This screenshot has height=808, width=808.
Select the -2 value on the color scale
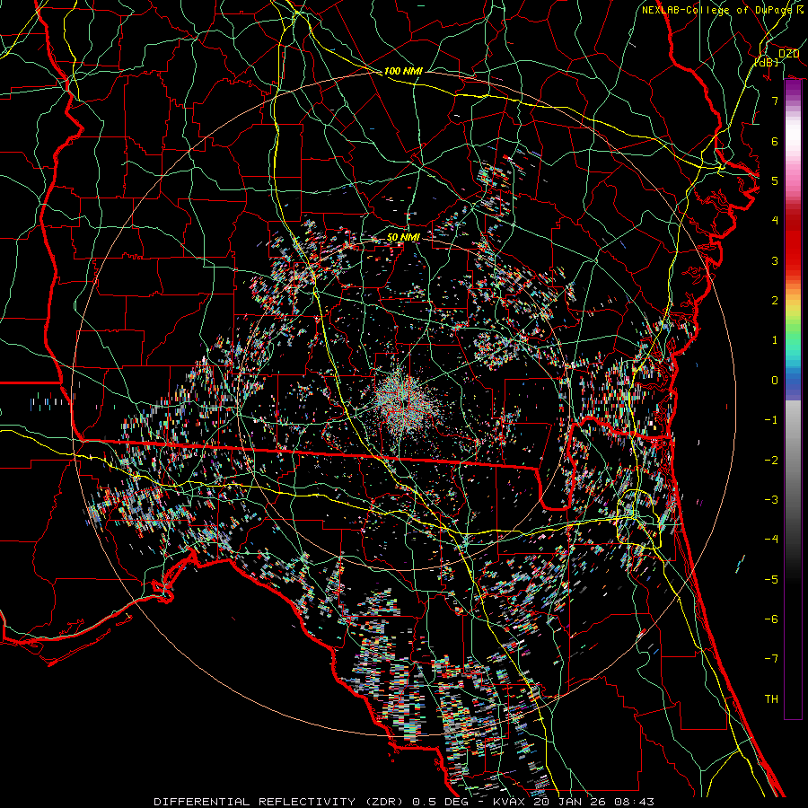771,461
